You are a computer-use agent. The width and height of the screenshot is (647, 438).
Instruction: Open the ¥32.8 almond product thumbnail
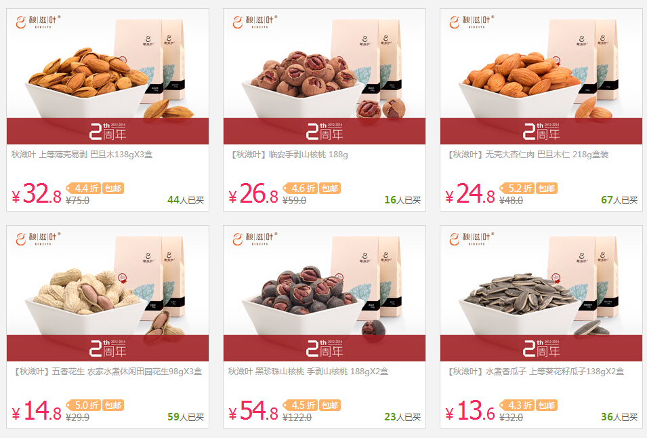coord(108,77)
